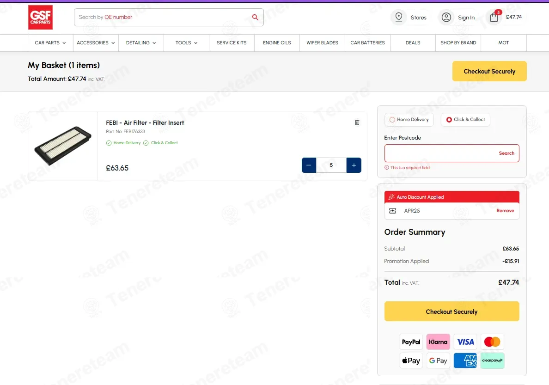This screenshot has height=385, width=549.
Task: Delete FEBI Air Filter with trash icon
Action: coord(357,122)
